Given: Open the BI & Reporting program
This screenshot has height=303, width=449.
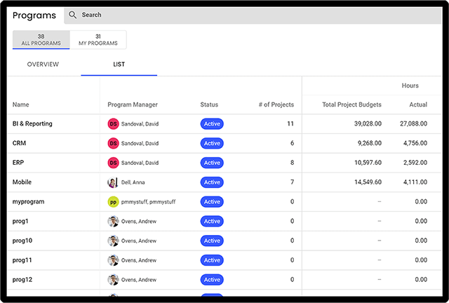Looking at the screenshot, I should coord(32,123).
